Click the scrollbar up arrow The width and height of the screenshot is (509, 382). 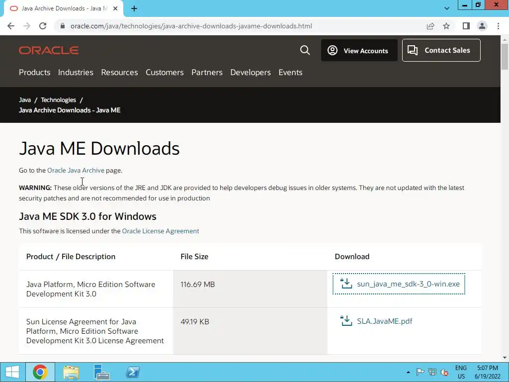click(x=505, y=39)
